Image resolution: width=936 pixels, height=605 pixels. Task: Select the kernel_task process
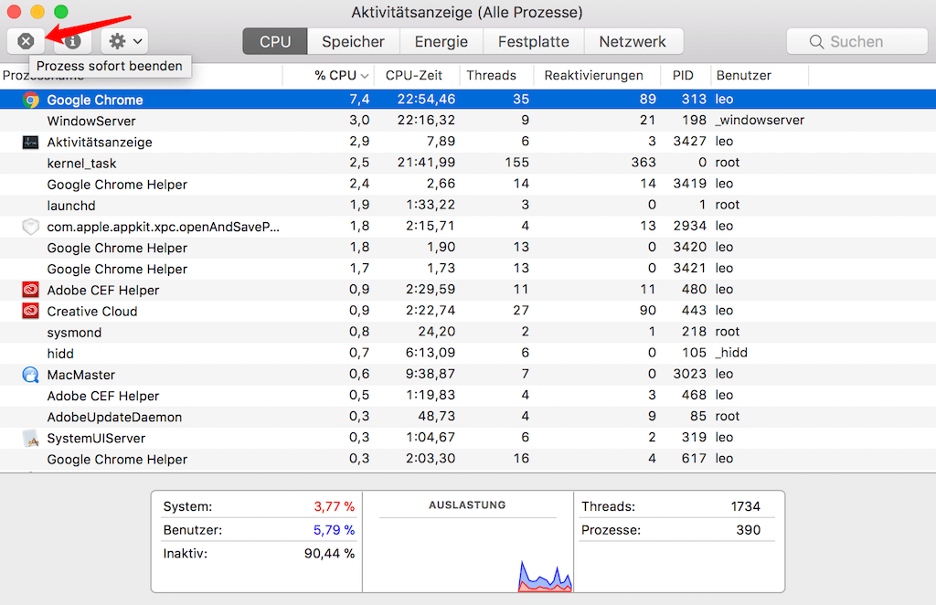coord(81,164)
